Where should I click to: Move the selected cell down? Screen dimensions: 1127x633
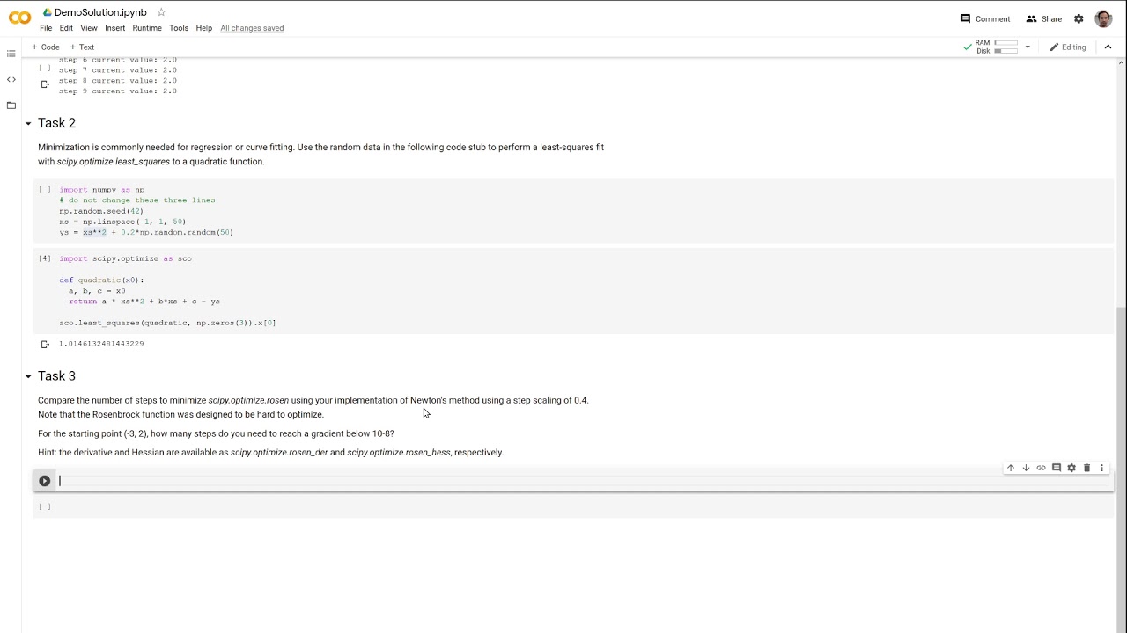(1026, 468)
